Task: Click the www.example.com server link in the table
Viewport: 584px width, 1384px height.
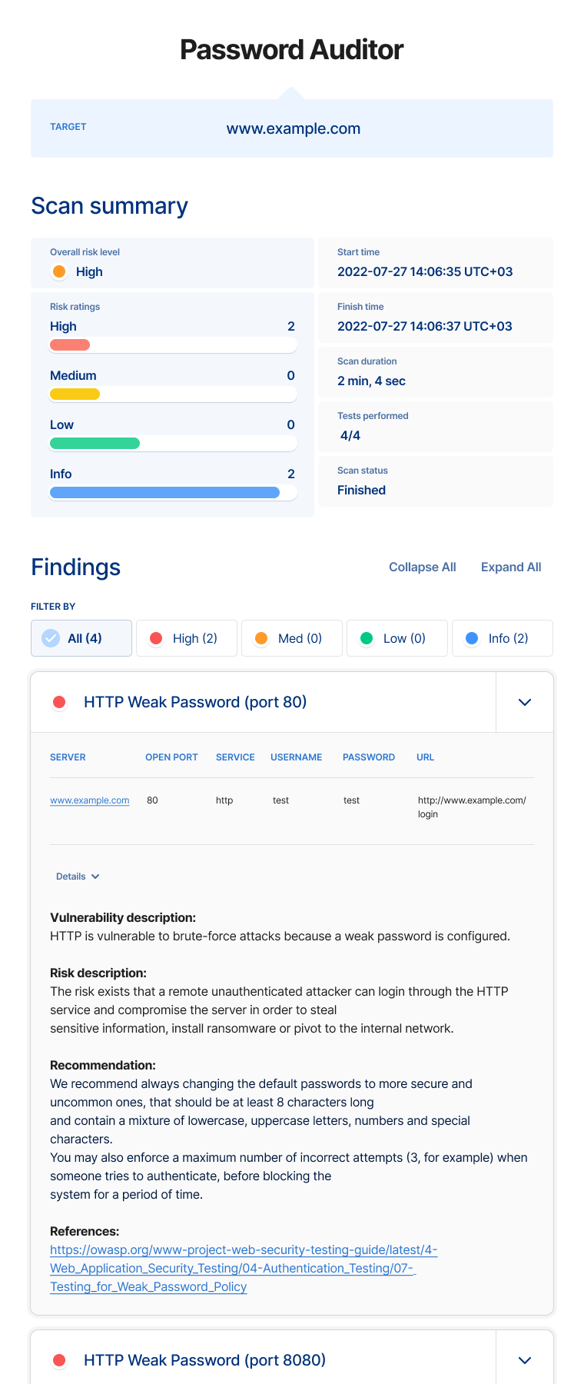Action: click(89, 800)
